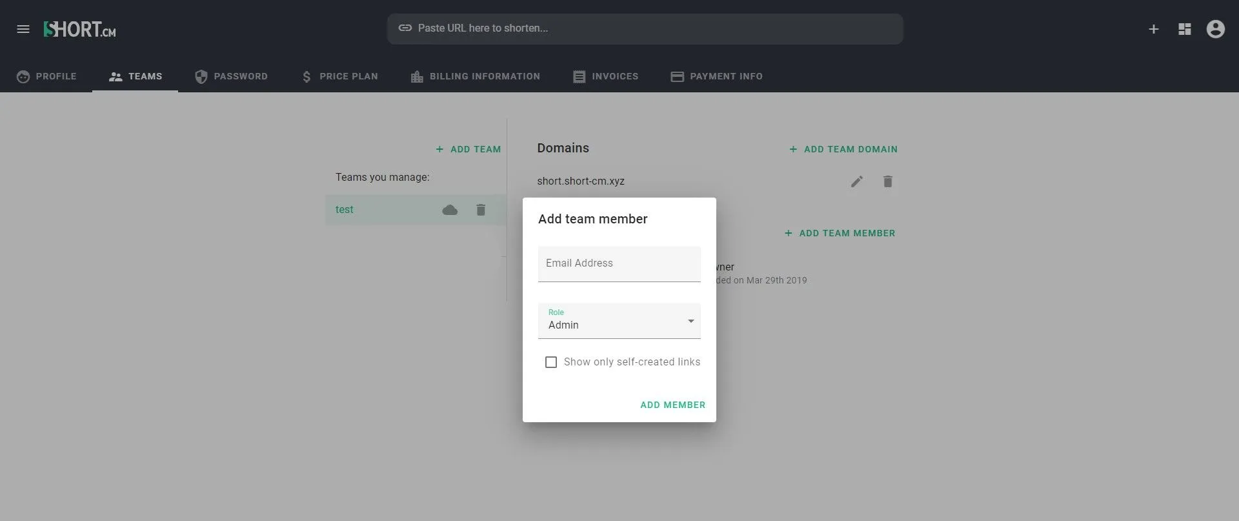This screenshot has height=521, width=1239.
Task: Switch to the Profile tab
Action: tap(46, 76)
